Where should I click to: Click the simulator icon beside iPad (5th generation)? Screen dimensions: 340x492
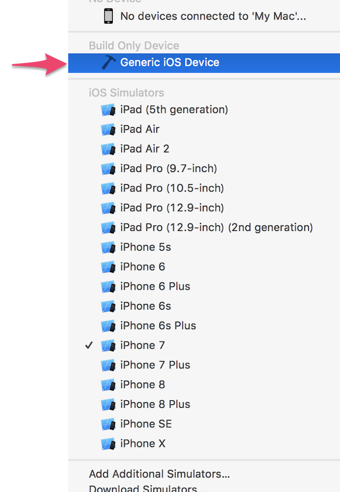[109, 110]
